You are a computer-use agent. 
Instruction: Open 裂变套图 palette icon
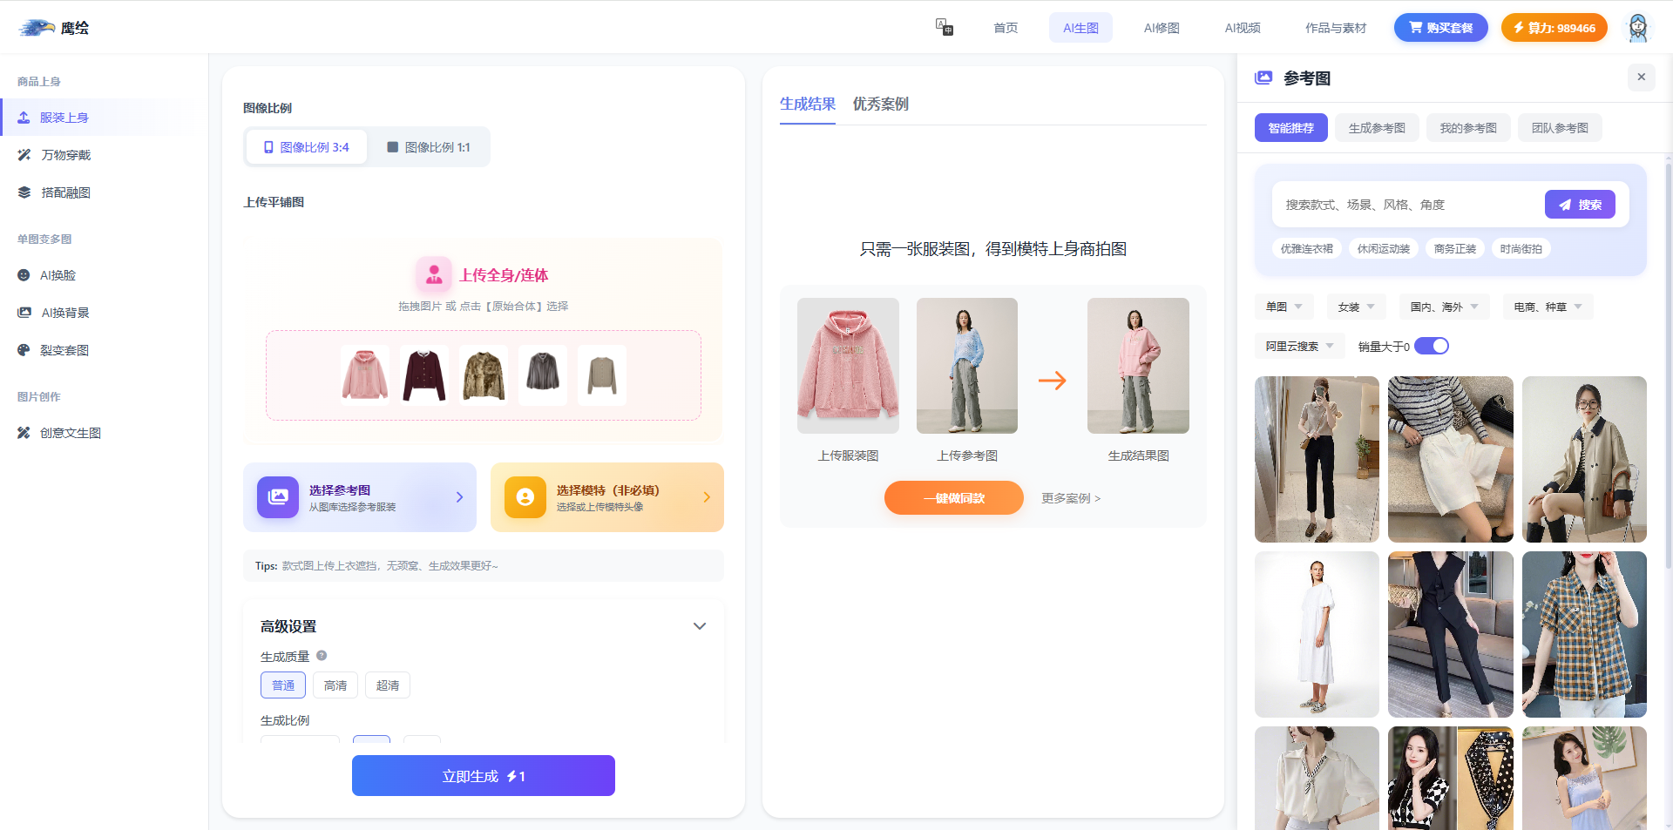point(24,350)
